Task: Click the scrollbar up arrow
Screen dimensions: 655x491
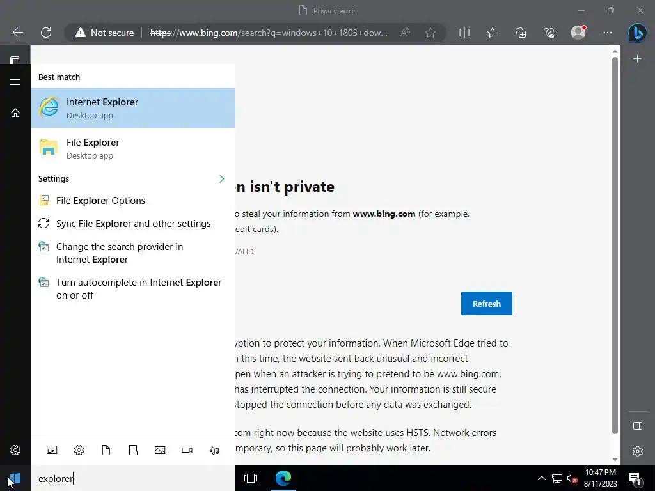Action: pyautogui.click(x=615, y=51)
